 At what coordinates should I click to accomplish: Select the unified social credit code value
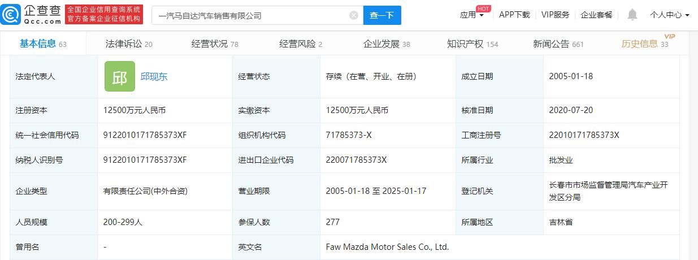tap(145, 135)
